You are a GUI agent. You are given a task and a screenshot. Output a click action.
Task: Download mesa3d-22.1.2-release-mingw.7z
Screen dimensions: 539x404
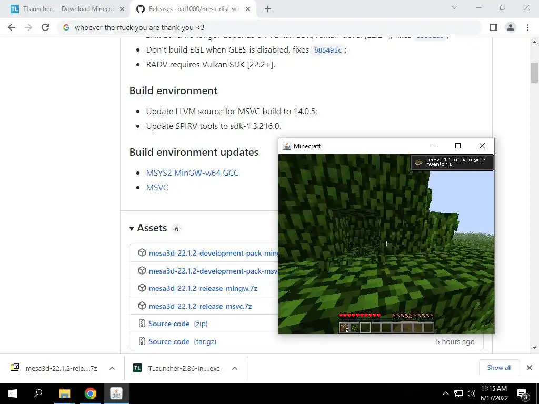(x=203, y=289)
